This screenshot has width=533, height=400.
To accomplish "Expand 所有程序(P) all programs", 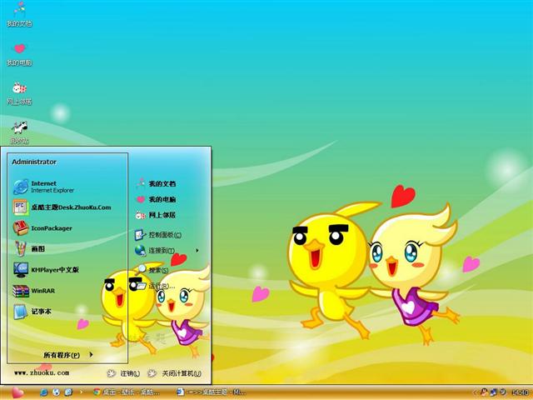I will tap(68, 355).
